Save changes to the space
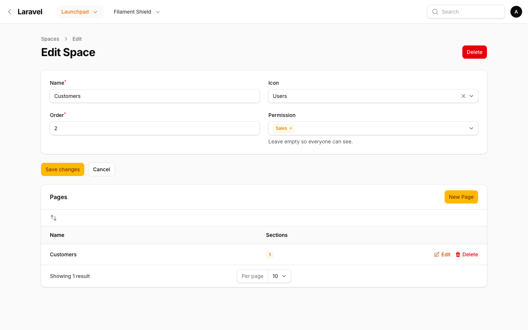 [63, 169]
